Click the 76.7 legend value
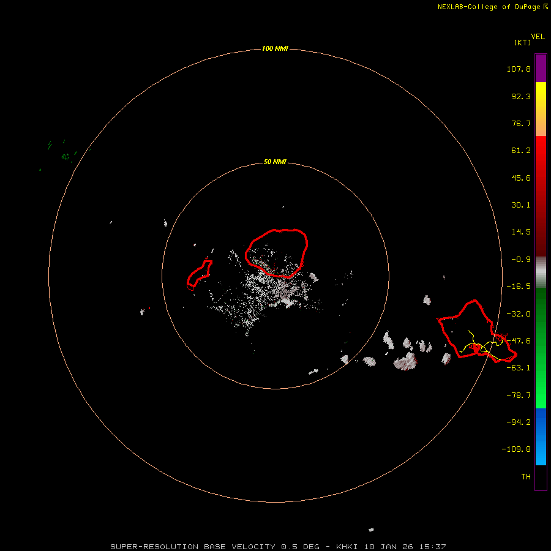Screen dimensions: 551x551 (x=521, y=123)
